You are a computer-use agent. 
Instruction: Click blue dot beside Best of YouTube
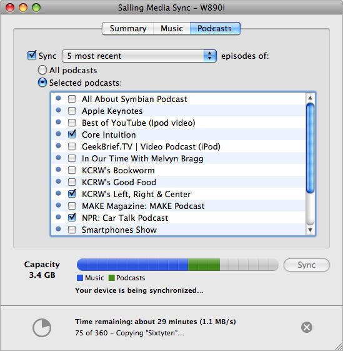pyautogui.click(x=58, y=122)
